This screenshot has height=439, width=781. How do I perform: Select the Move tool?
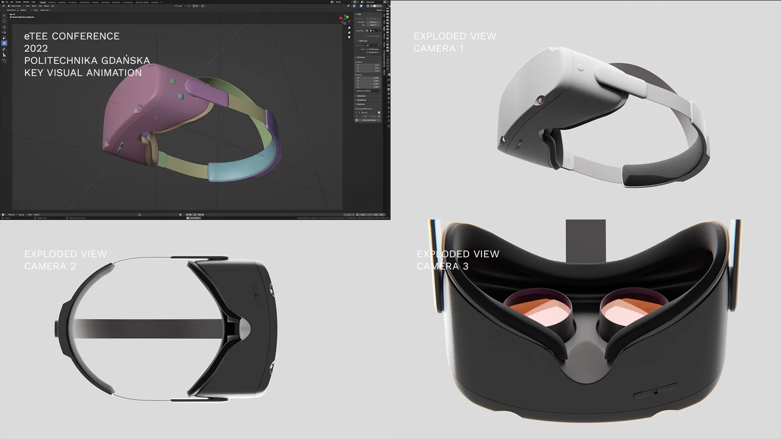tap(4, 27)
